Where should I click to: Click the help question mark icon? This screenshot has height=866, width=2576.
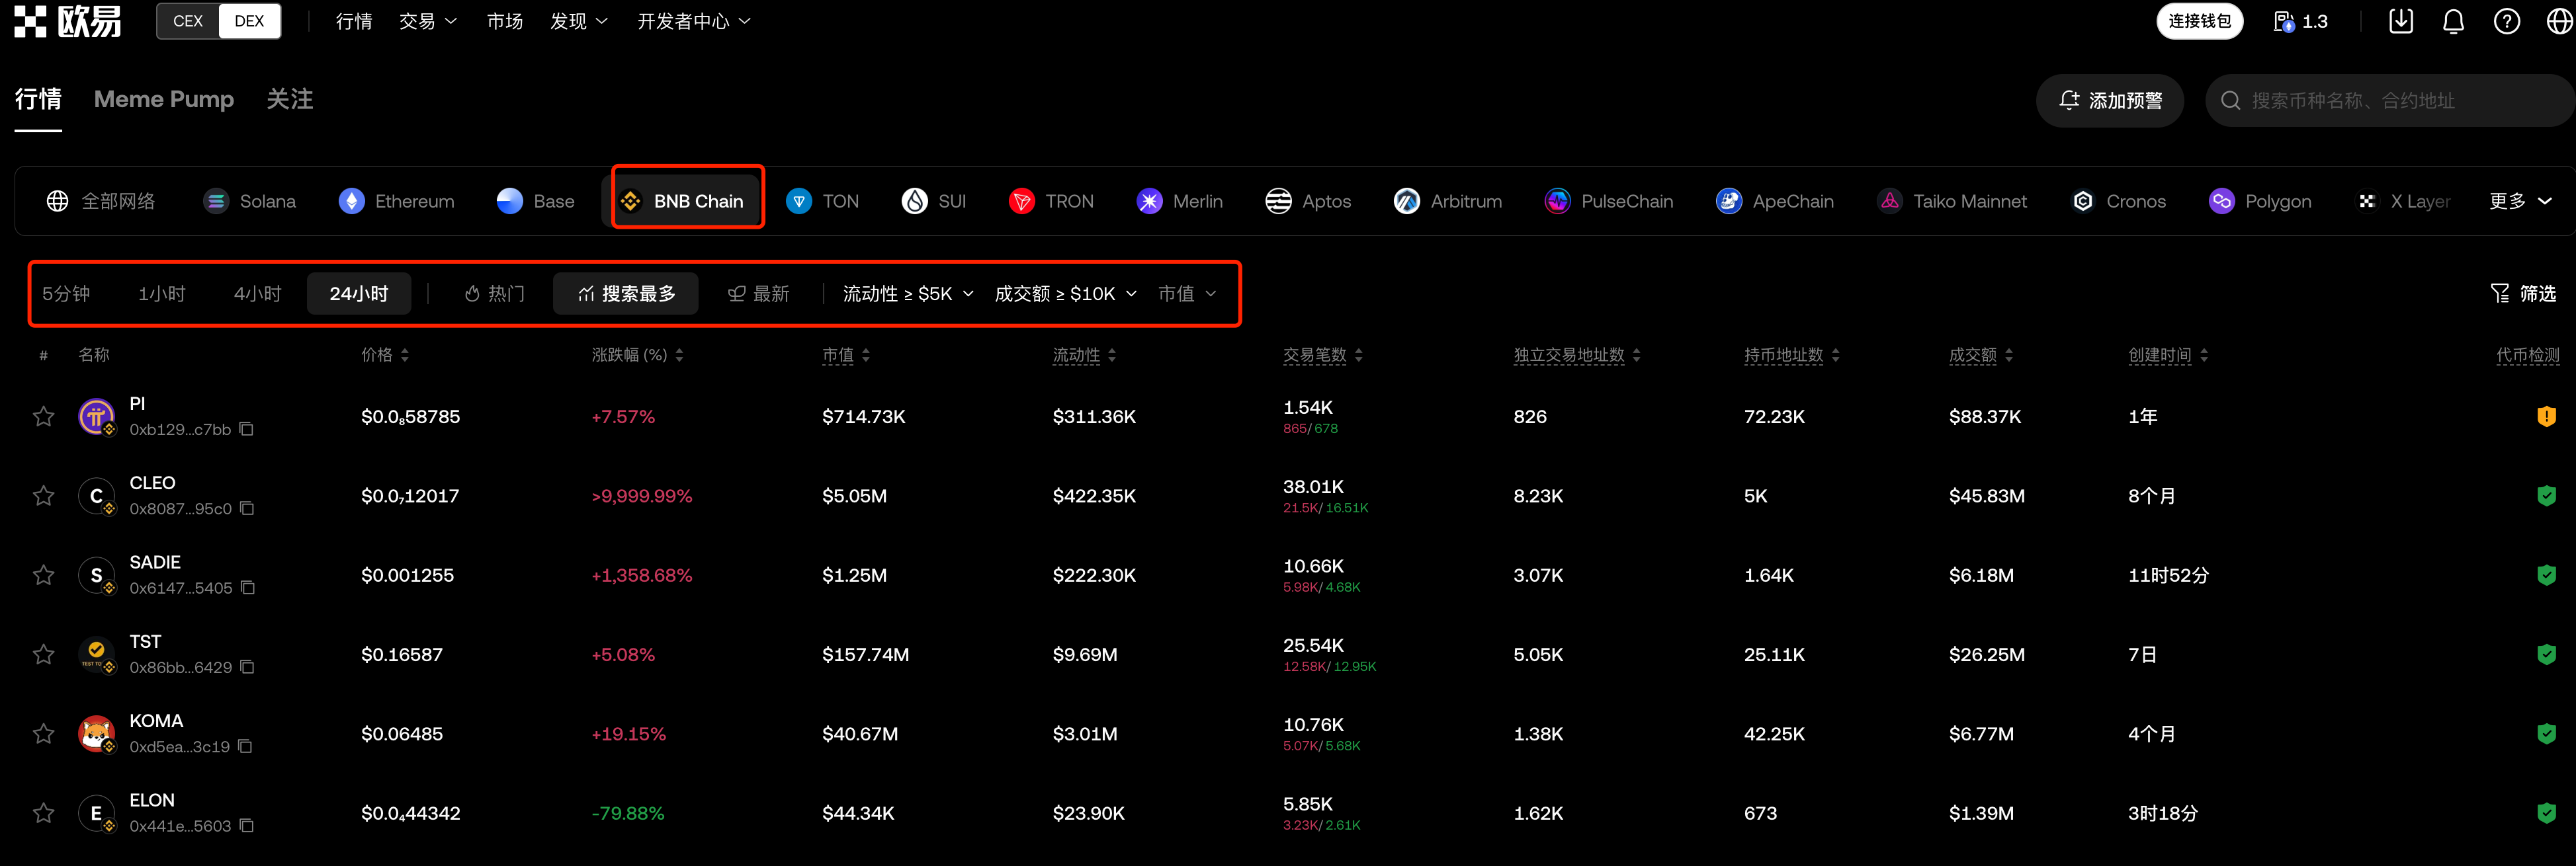2506,21
